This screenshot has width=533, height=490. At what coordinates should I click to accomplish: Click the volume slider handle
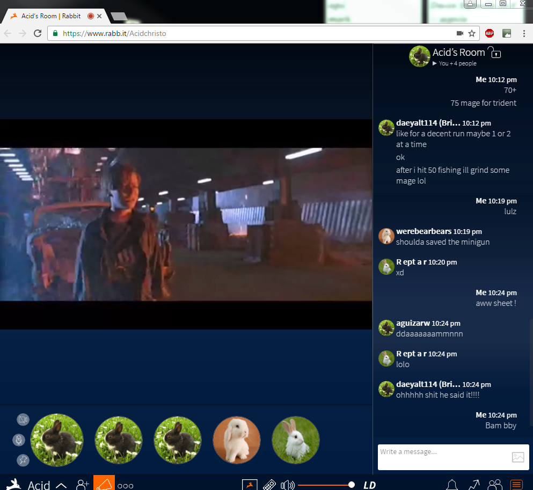352,485
